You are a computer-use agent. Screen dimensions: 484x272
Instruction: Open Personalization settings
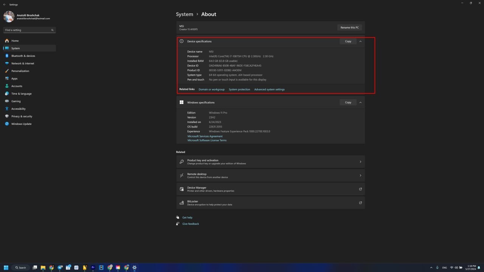point(29,71)
